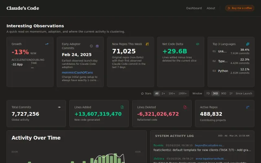Click the +13,607,319,470 lines added value

[x=98, y=114]
